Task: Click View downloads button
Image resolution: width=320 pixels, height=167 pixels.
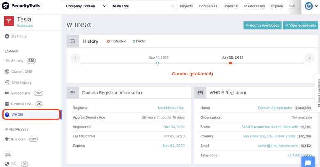Action: coord(300,25)
